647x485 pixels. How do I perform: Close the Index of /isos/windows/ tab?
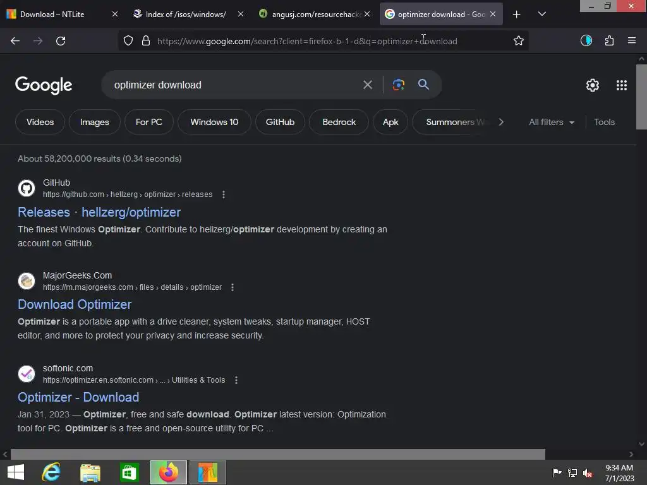241,14
